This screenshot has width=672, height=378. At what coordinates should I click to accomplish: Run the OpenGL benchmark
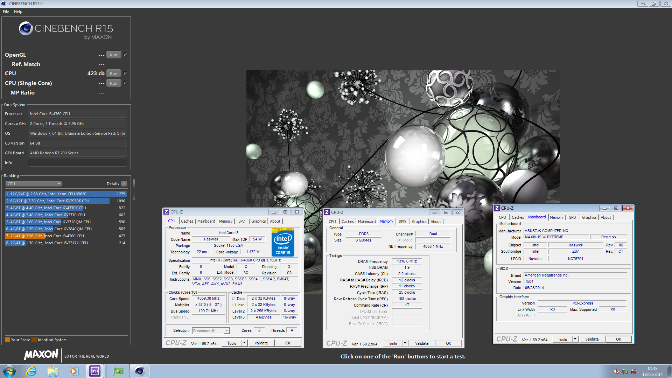(113, 55)
